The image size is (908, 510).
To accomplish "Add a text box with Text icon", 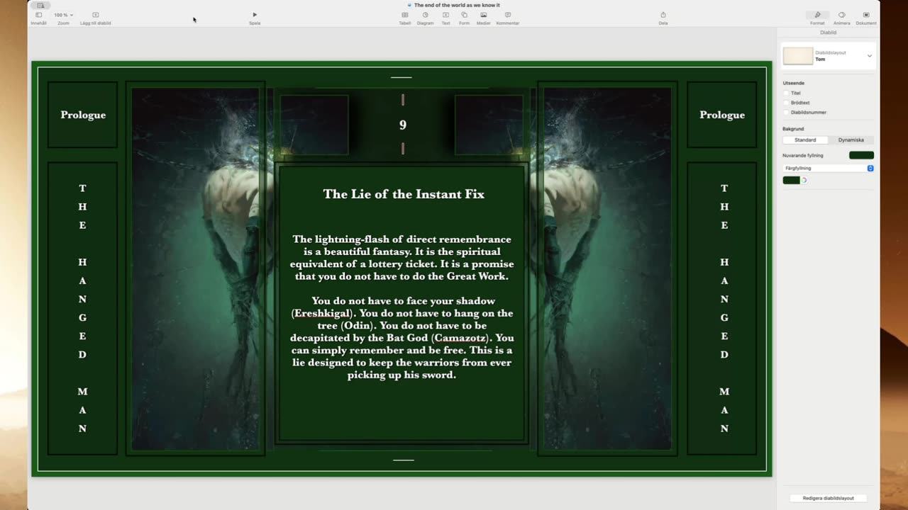I will point(445,15).
